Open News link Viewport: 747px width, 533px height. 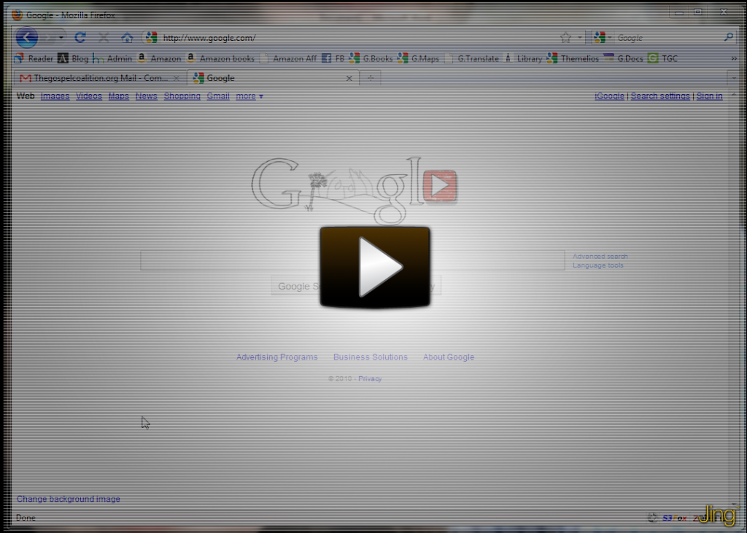tap(146, 96)
